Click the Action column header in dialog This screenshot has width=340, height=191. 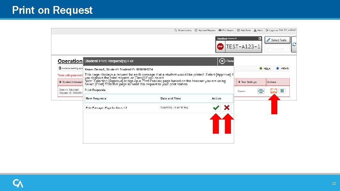216,98
